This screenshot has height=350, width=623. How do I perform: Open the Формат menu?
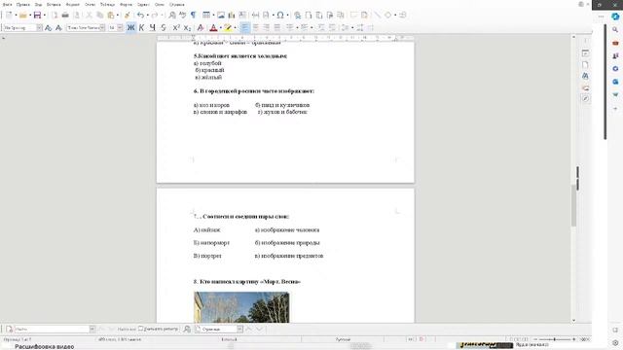pos(72,4)
